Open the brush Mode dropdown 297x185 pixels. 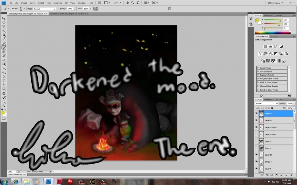pos(45,9)
